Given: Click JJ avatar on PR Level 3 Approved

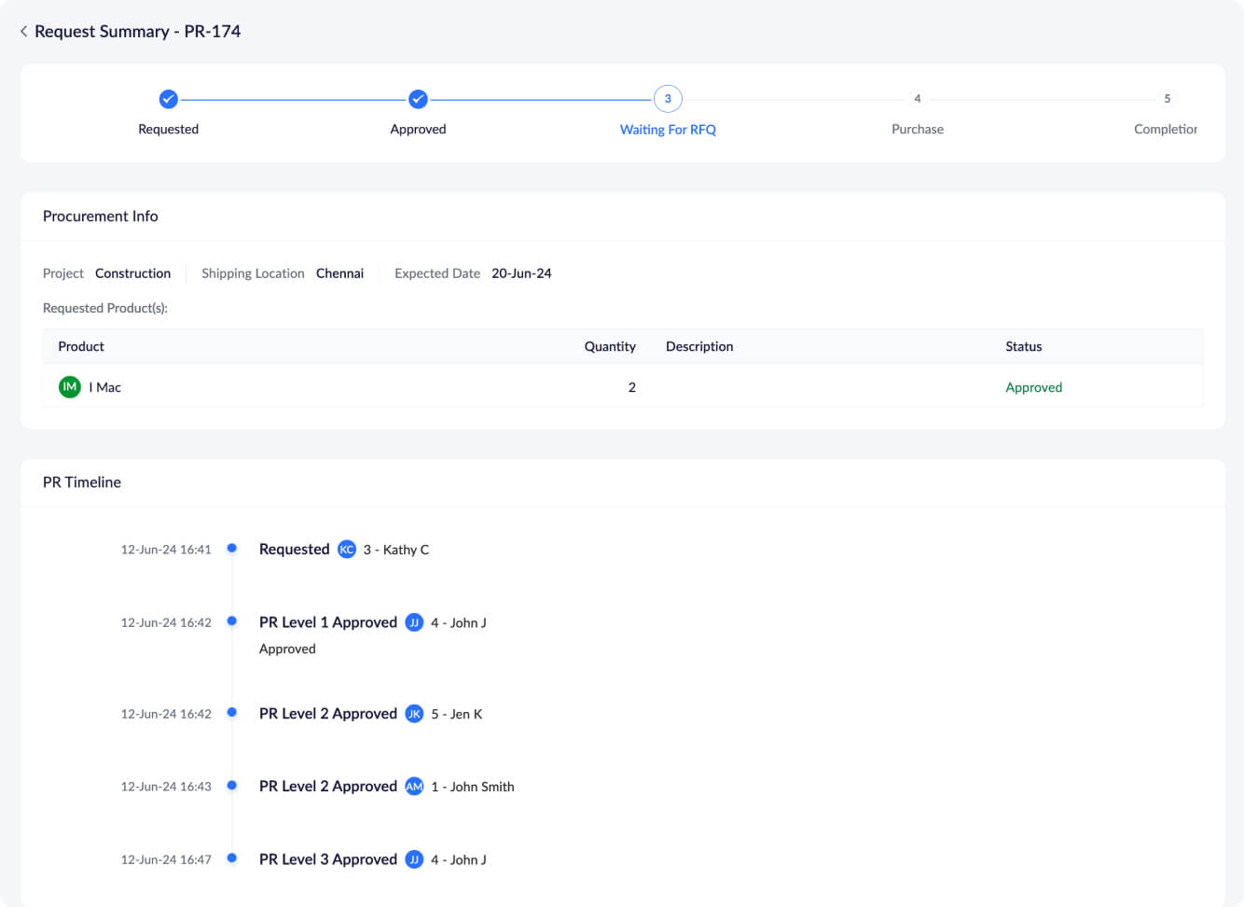Looking at the screenshot, I should pyautogui.click(x=414, y=859).
